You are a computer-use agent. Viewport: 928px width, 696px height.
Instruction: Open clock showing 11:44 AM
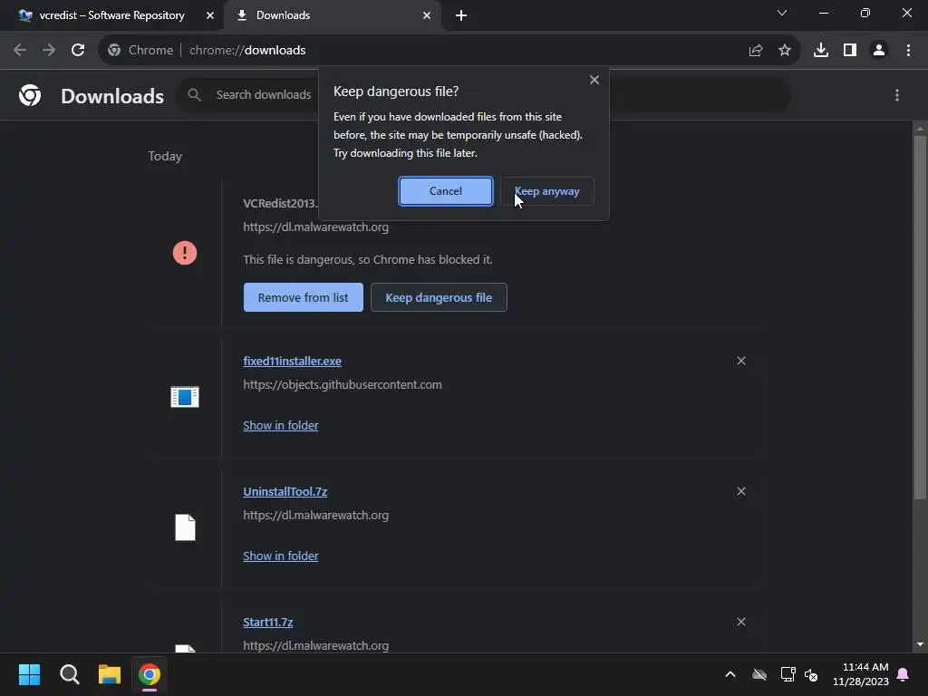(861, 674)
